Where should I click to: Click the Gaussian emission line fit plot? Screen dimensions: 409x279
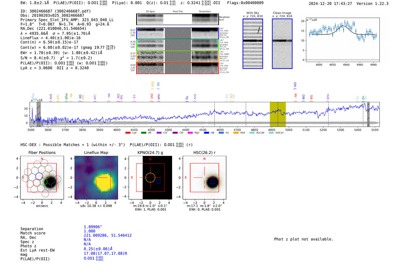tap(342, 40)
